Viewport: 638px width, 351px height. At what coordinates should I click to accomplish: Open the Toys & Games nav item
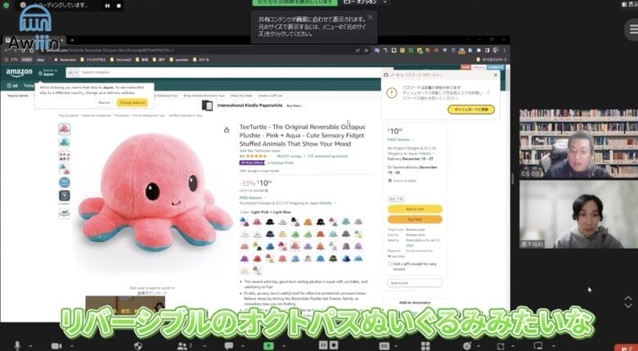[18, 96]
